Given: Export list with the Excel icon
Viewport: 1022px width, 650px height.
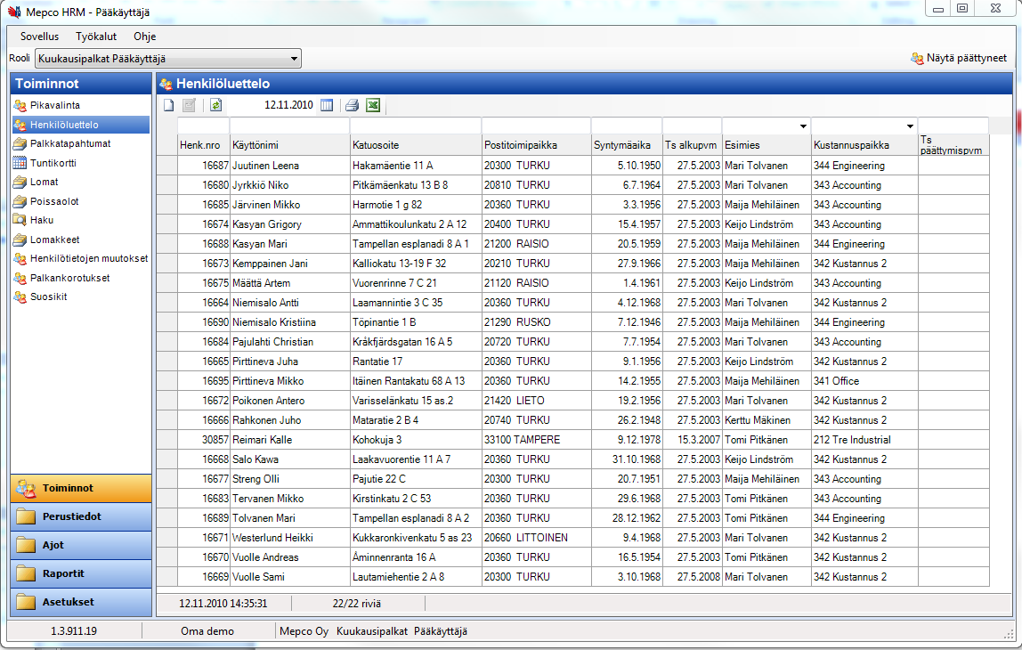Looking at the screenshot, I should pos(373,105).
